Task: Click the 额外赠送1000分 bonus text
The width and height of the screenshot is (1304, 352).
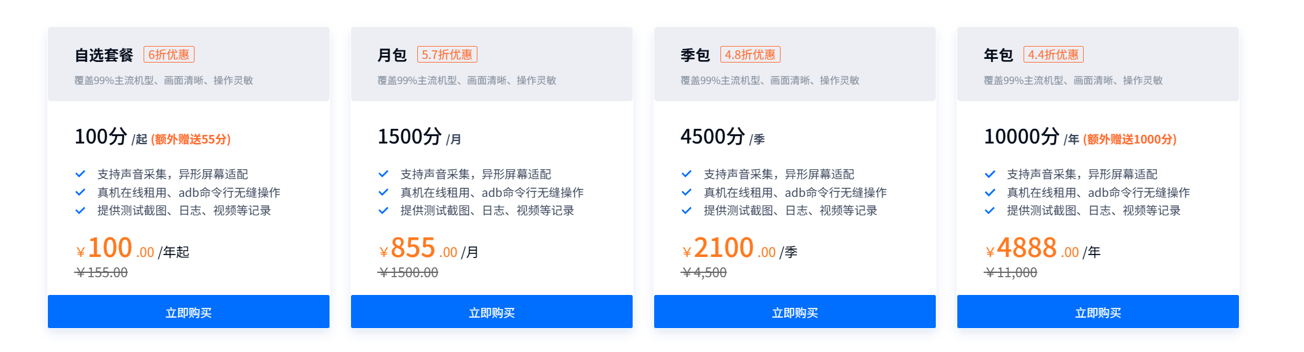Action: pyautogui.click(x=1130, y=139)
